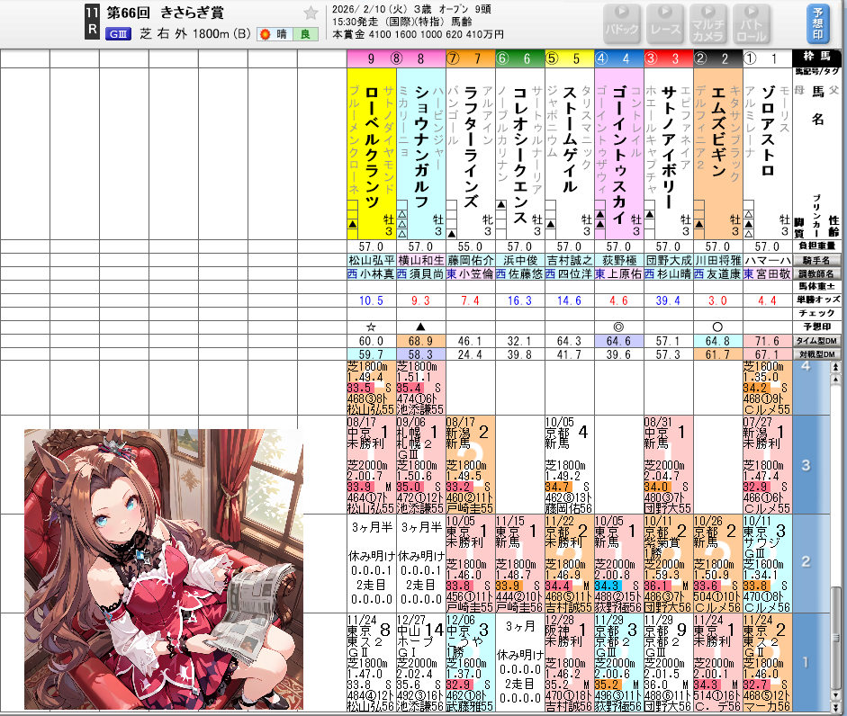Click the パドック video button
This screenshot has width=847, height=716.
tap(622, 23)
